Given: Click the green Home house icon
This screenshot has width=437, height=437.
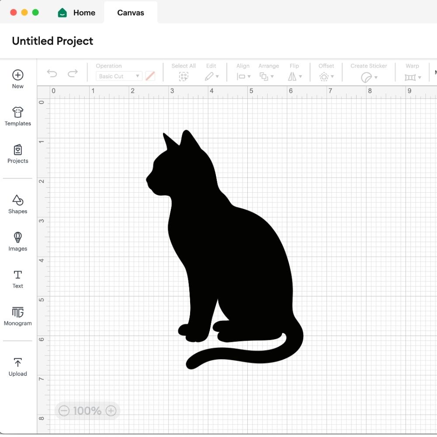Looking at the screenshot, I should 62,13.
